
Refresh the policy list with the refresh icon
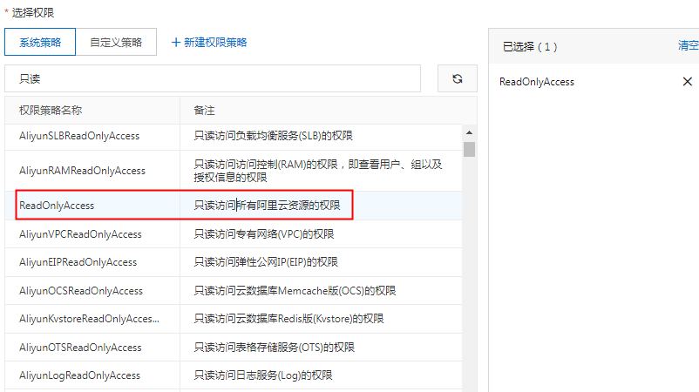click(458, 79)
